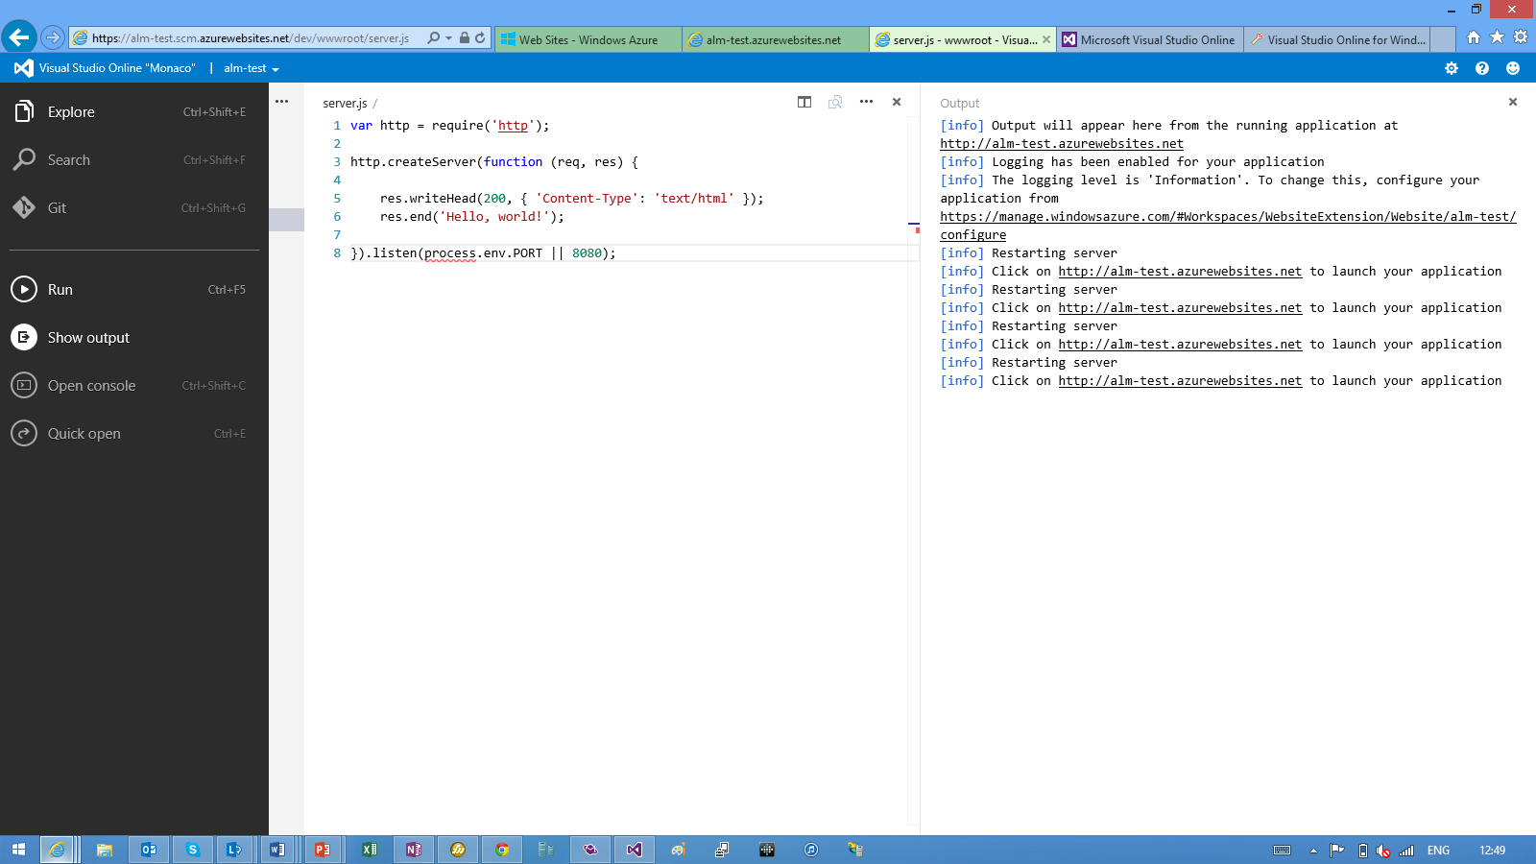
Task: Open Visual Studio from the taskbar
Action: click(635, 850)
